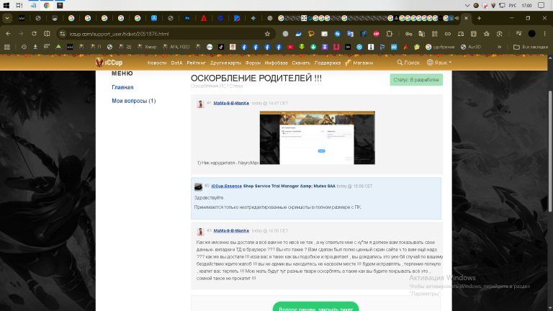The height and width of the screenshot is (311, 553).
Task: Switch to Google Chrome on the taskbar
Action: (x=47, y=5)
